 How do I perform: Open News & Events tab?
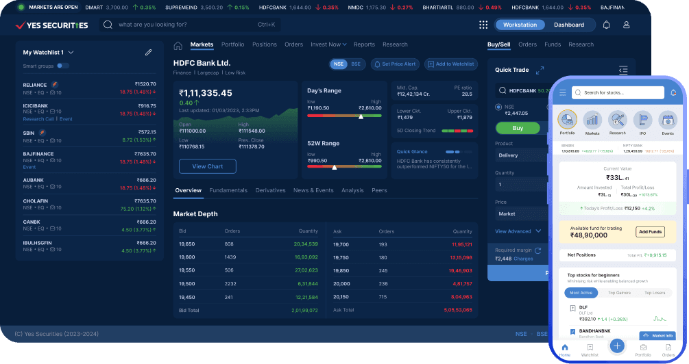tap(313, 190)
